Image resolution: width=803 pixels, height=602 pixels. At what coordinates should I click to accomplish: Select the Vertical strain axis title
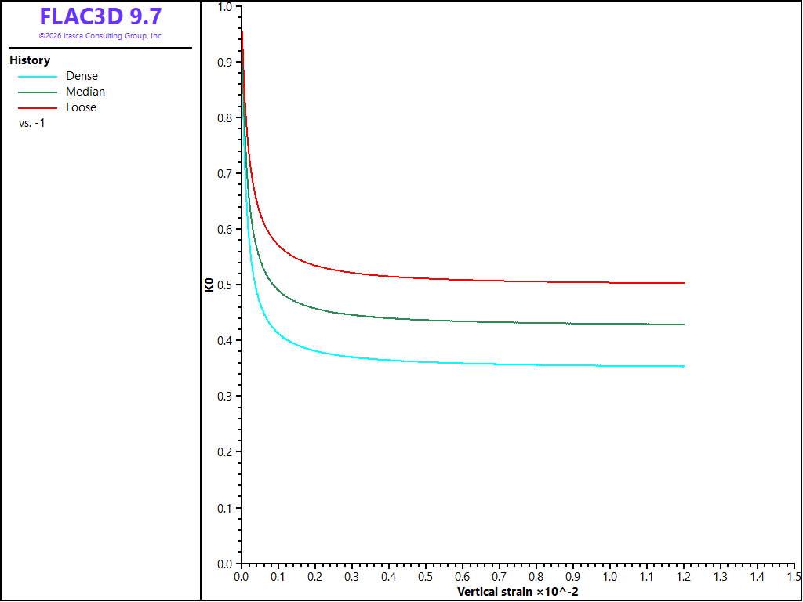pos(518,592)
